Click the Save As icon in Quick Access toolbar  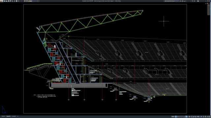coord(11,1)
